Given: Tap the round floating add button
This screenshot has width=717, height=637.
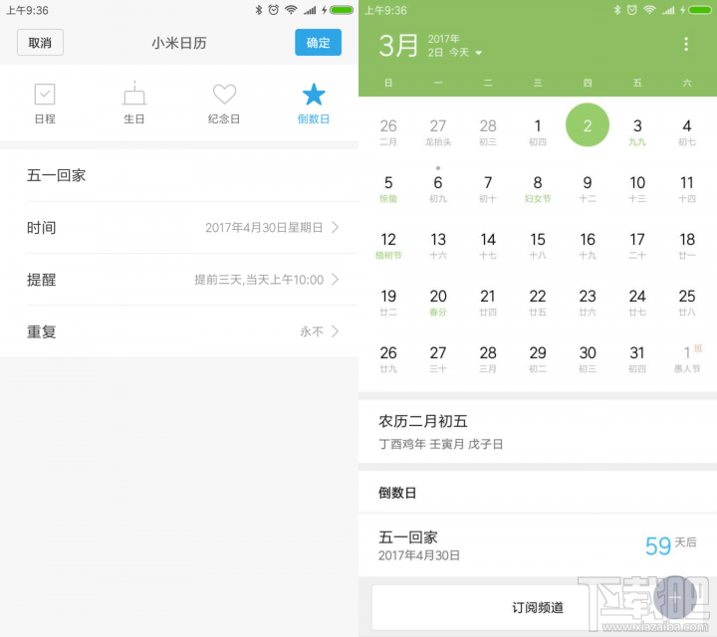Looking at the screenshot, I should [675, 597].
